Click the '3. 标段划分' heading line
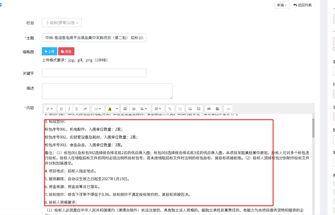 (55, 122)
